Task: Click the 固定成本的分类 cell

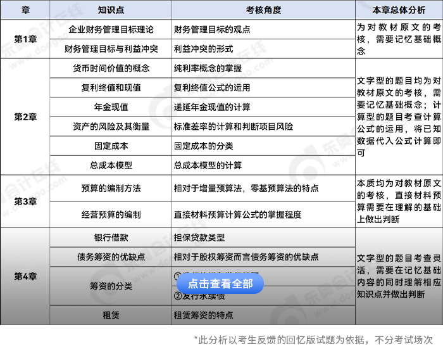Action: pos(203,146)
